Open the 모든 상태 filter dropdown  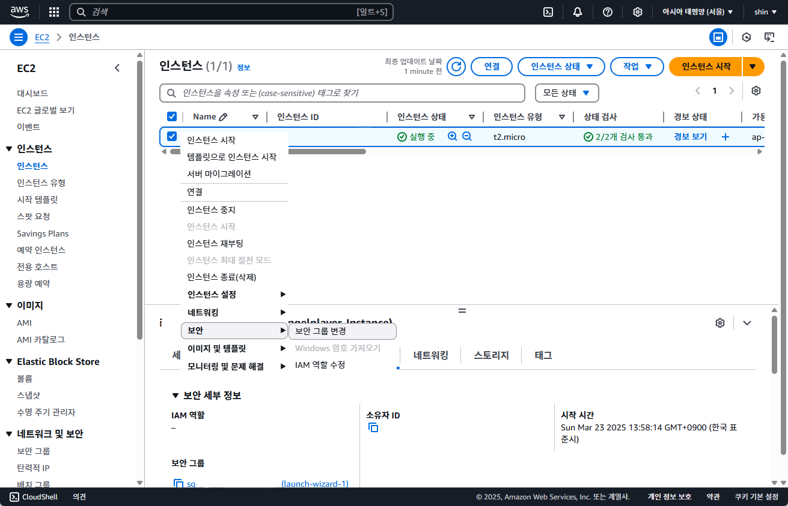click(567, 93)
